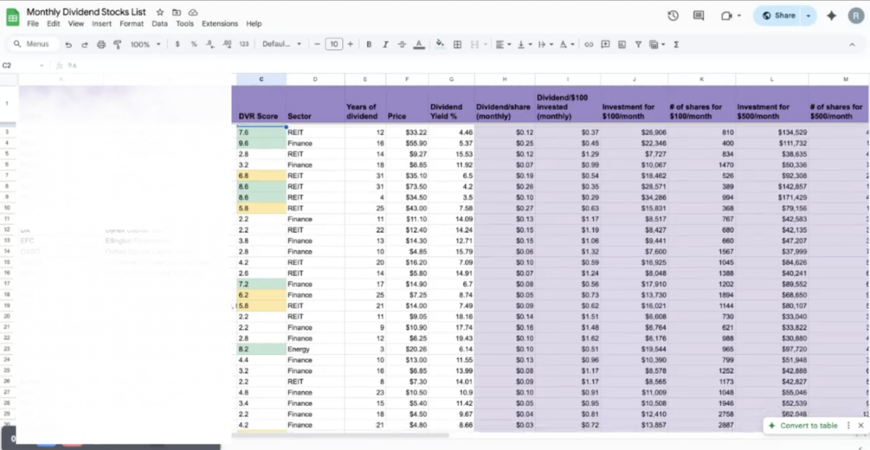Click the Share button
Screen dimensions: 870x450
pyautogui.click(x=778, y=16)
